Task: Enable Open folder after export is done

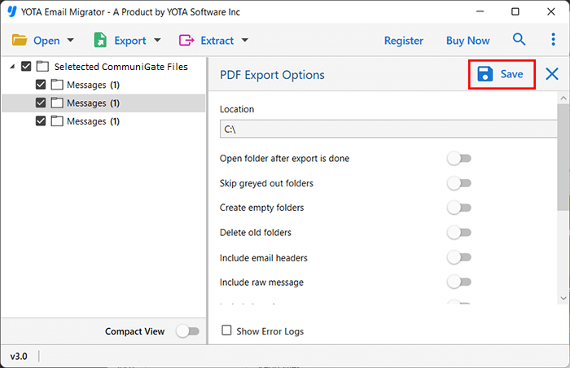Action: pyautogui.click(x=459, y=159)
